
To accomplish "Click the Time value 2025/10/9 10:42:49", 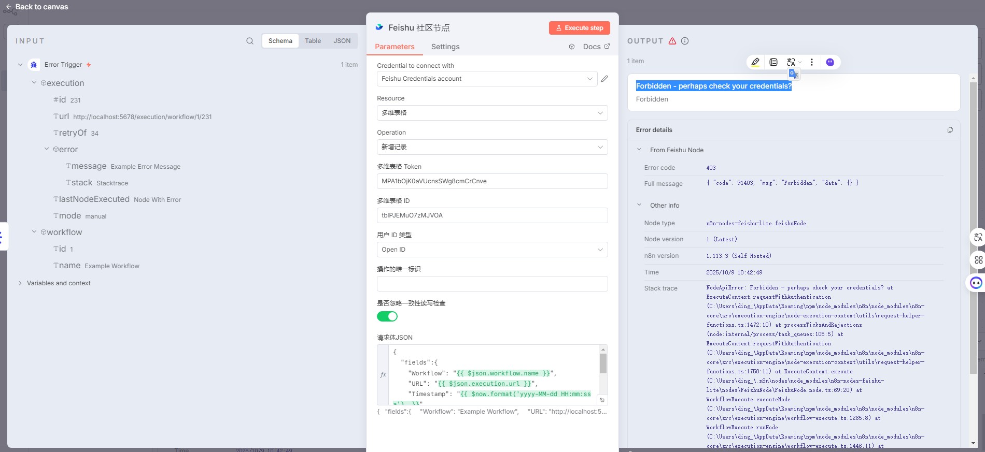I will (734, 272).
